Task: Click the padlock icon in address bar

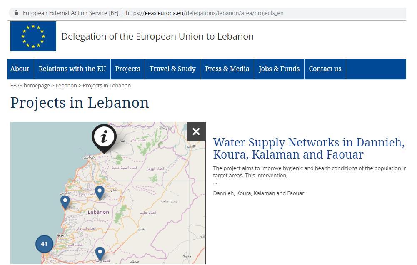Action: (16, 13)
